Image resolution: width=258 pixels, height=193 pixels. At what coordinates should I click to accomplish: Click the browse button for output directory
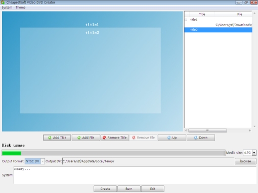click(x=245, y=161)
